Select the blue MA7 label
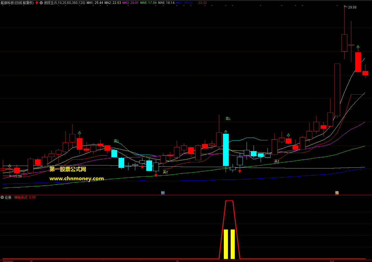 coord(184,3)
